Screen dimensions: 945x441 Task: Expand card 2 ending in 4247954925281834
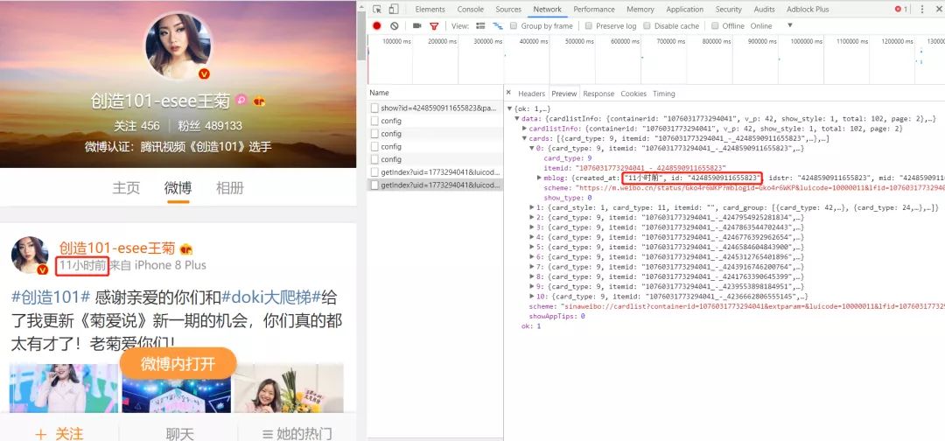click(x=532, y=217)
